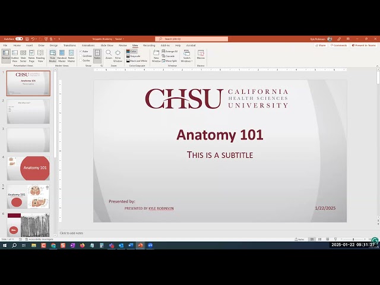This screenshot has height=285, width=380.
Task: Open Windows Start menu
Action: tap(5, 245)
